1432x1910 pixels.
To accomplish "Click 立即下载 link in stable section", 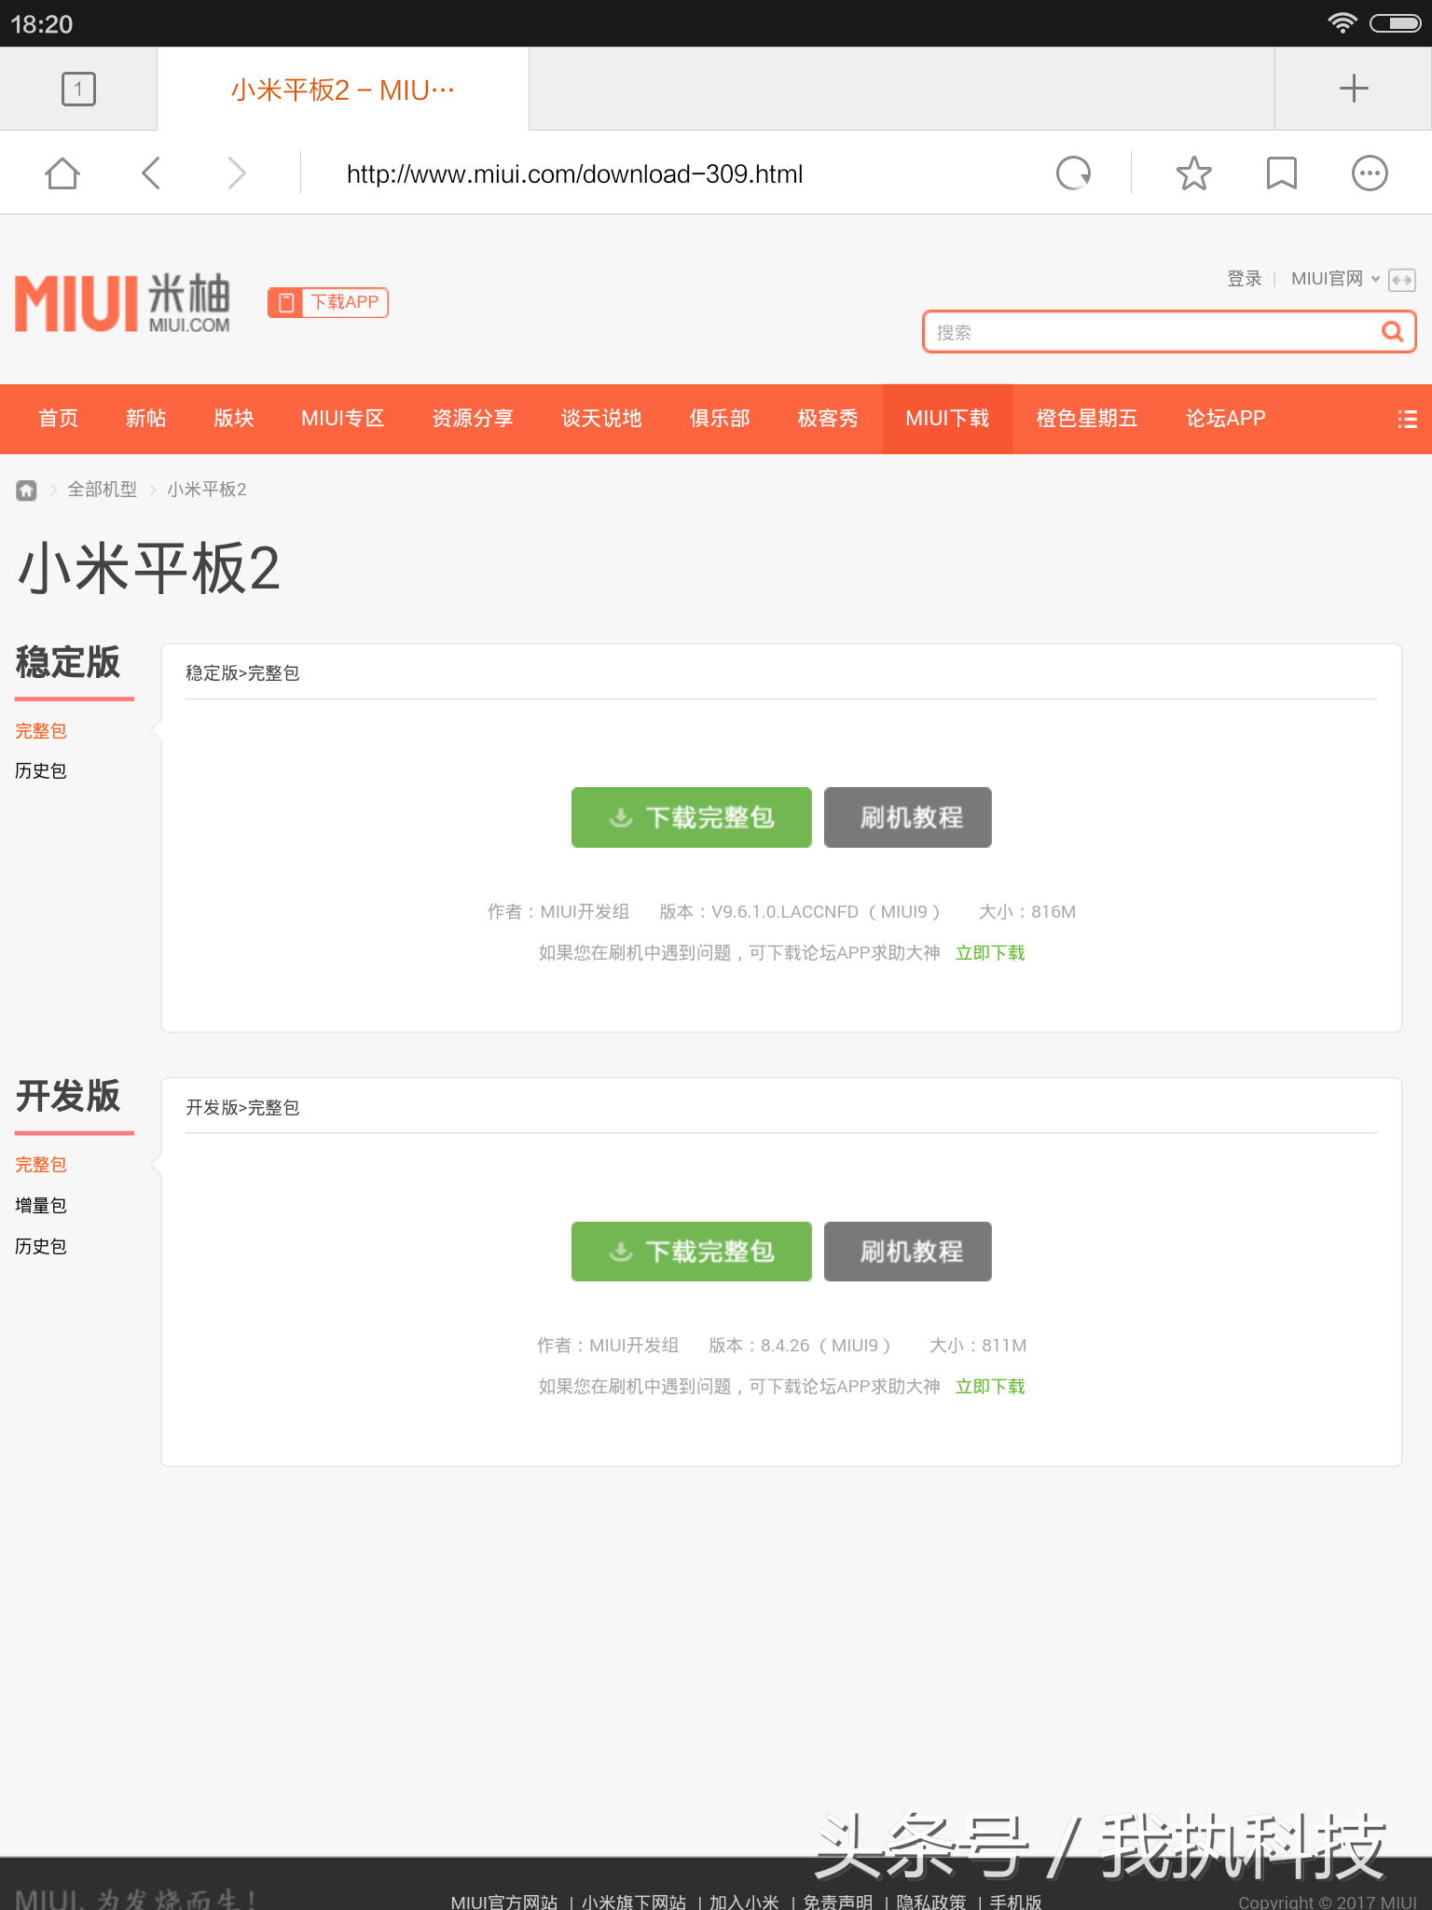I will point(990,952).
